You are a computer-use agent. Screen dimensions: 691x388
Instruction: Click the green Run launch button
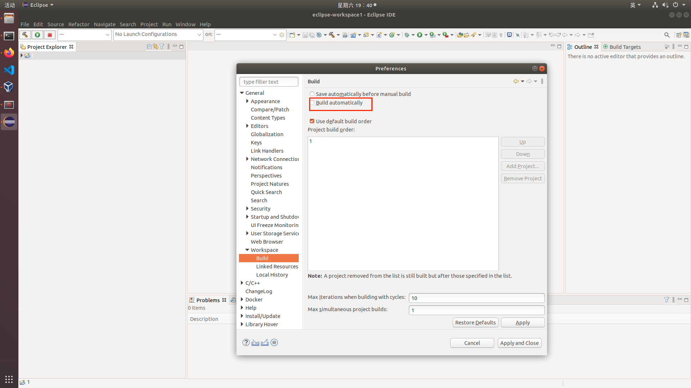click(x=37, y=35)
